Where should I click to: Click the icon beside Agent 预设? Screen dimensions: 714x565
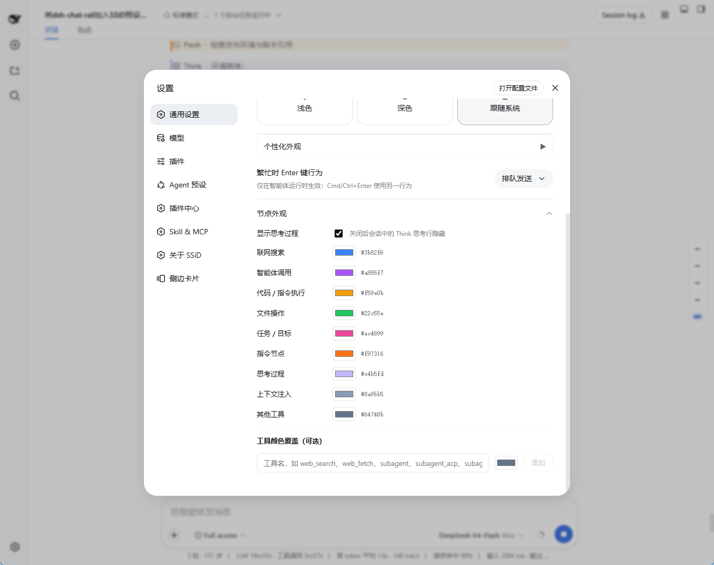tap(161, 185)
